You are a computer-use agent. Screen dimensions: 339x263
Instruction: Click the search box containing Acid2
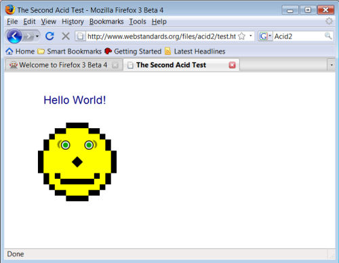coord(299,36)
